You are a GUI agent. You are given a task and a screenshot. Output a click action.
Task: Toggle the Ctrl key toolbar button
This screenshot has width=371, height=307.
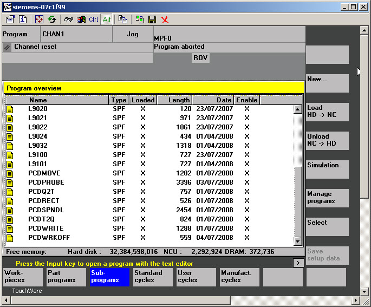tap(94, 19)
